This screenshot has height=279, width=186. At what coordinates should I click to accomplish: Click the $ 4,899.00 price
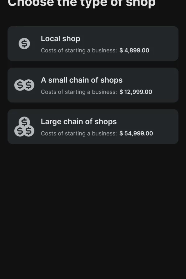click(x=134, y=50)
